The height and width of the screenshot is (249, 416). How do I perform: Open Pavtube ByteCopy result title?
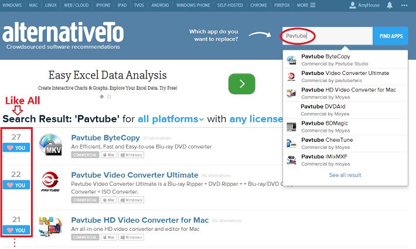[105, 138]
